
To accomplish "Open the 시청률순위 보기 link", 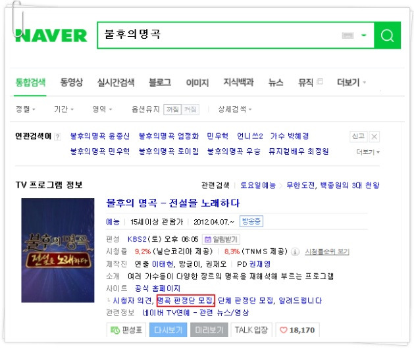I will [327, 252].
